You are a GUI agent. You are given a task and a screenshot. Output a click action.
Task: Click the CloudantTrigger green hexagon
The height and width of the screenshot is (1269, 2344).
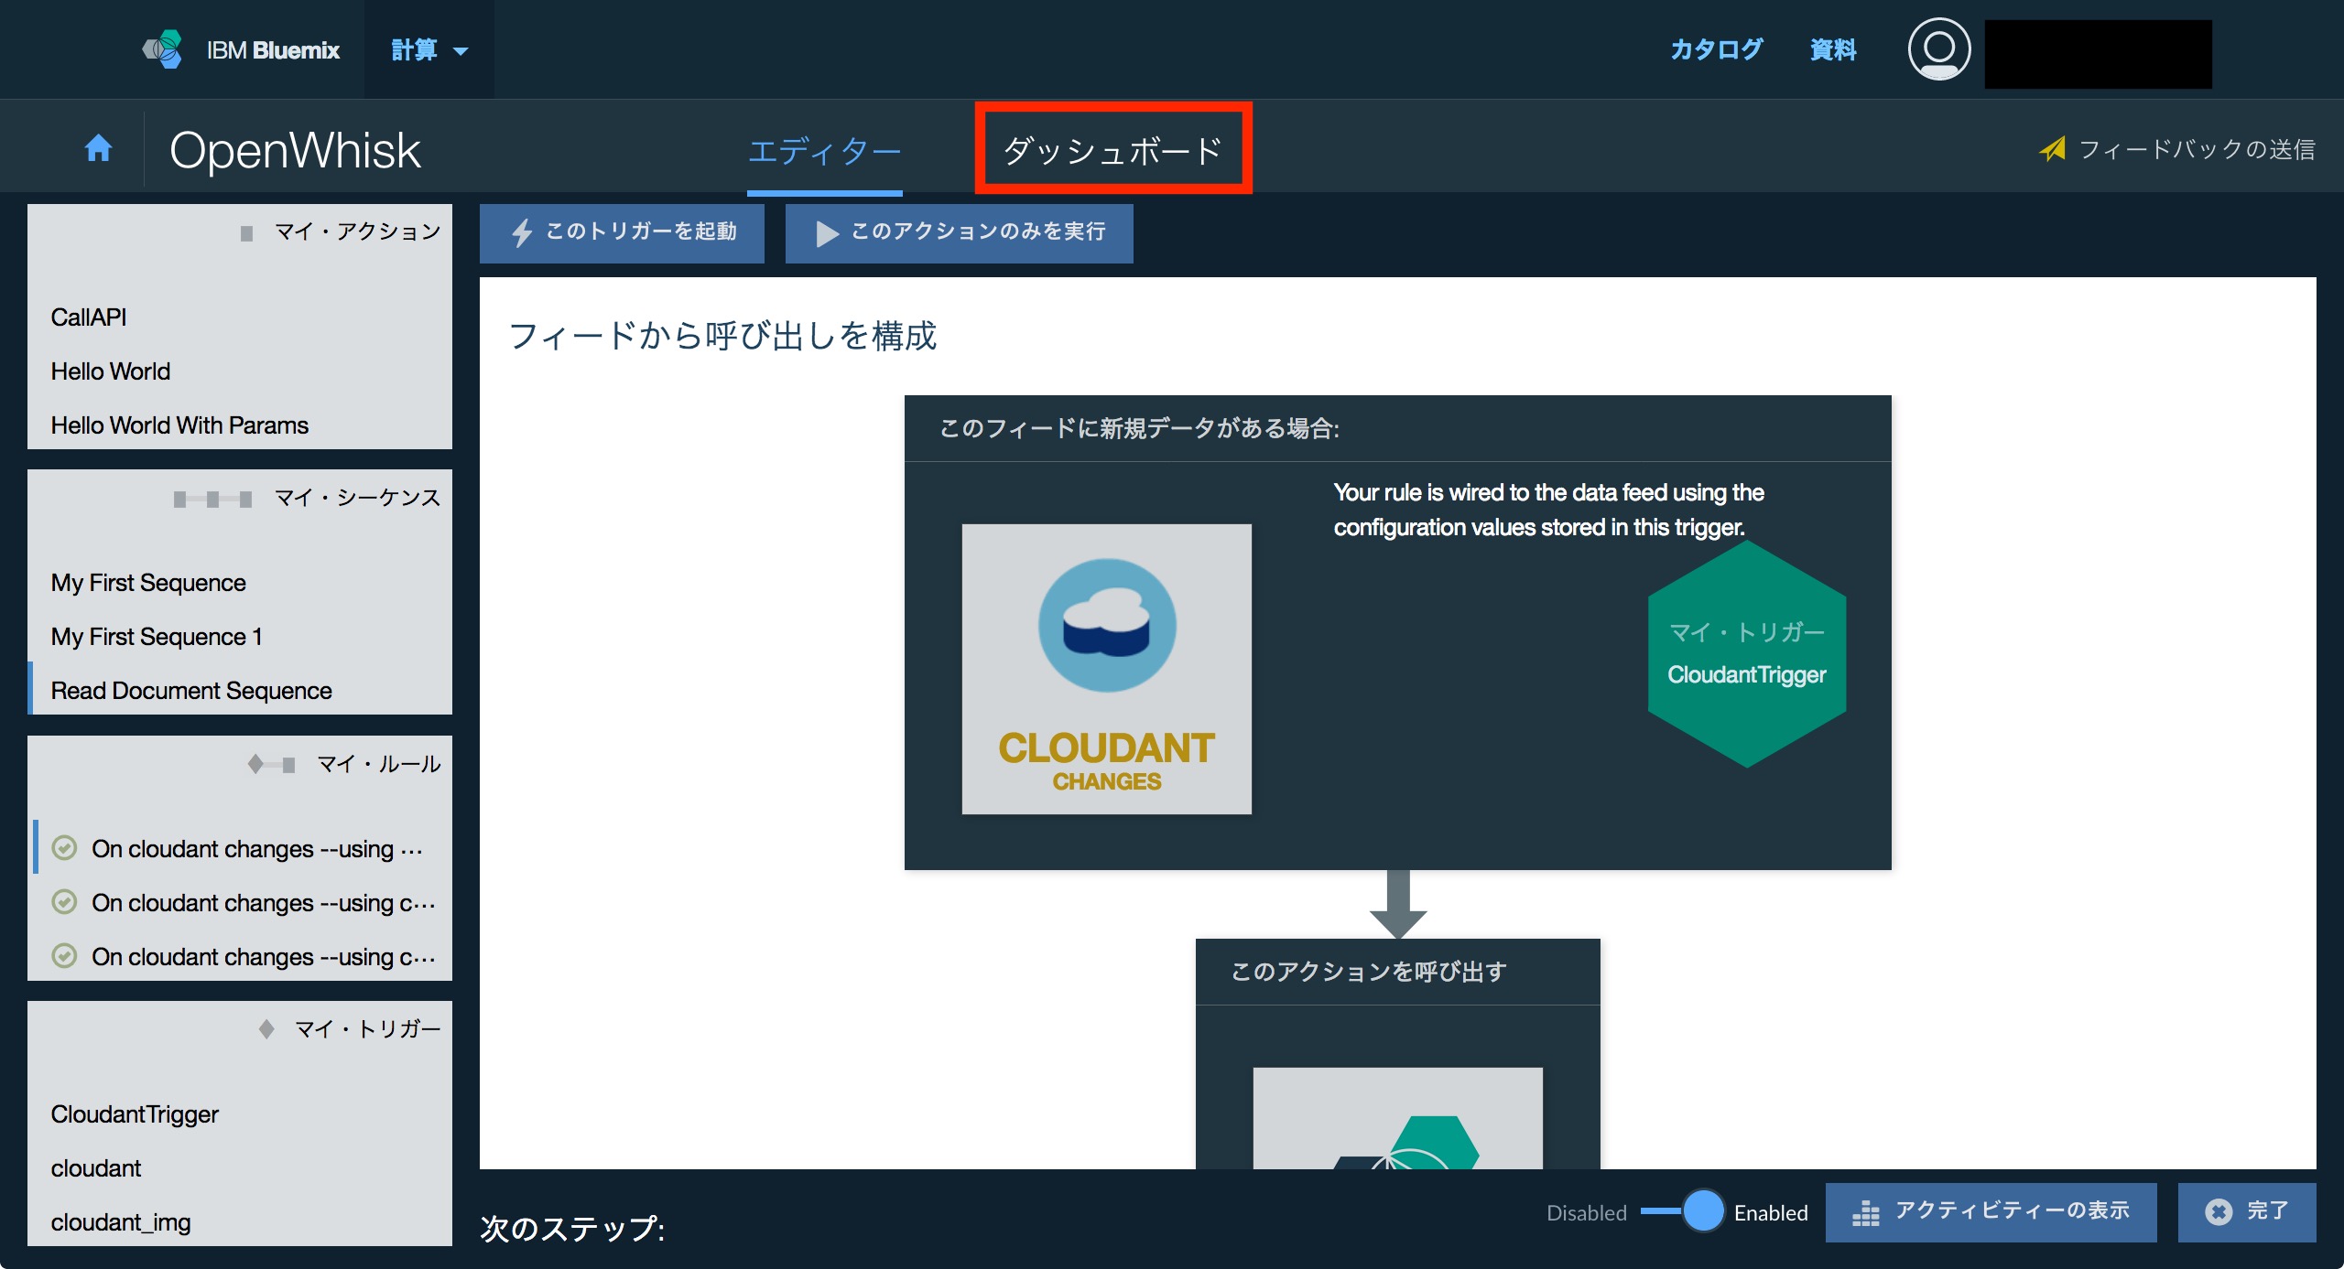pyautogui.click(x=1746, y=654)
